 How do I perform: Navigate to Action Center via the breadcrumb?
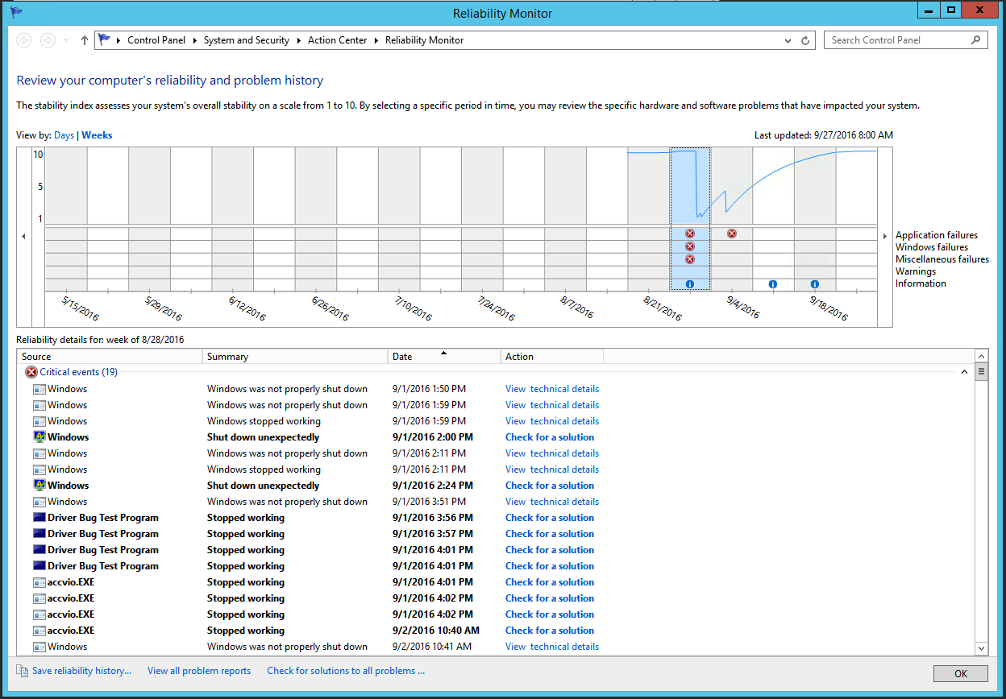pos(337,39)
